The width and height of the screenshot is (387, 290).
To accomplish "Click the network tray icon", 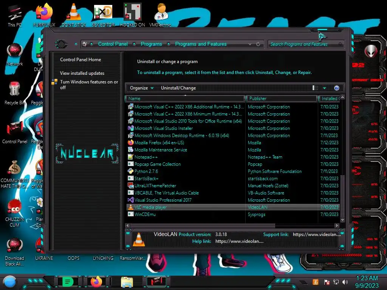I will [x=336, y=282].
